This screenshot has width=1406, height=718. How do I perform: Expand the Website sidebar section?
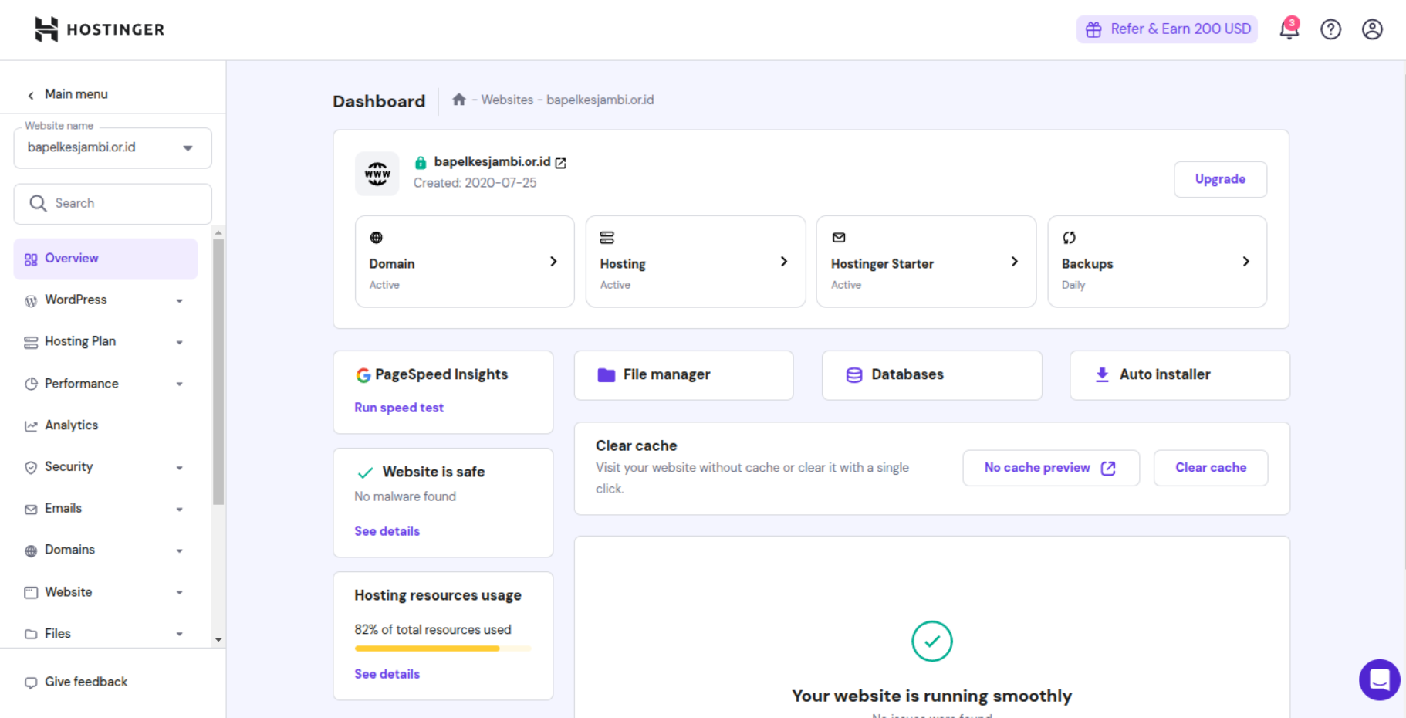(179, 593)
